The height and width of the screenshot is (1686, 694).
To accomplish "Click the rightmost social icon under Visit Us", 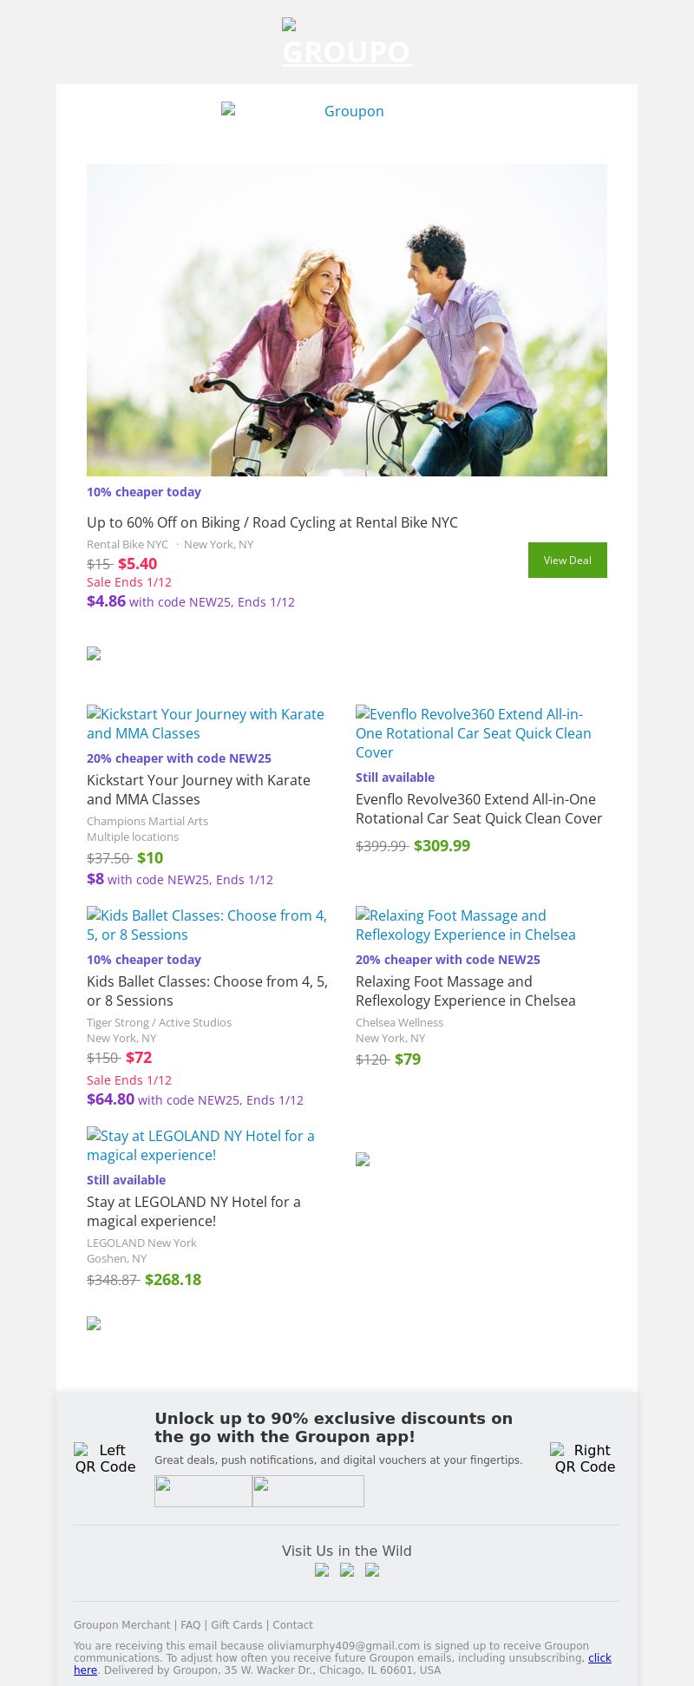I will [372, 1570].
